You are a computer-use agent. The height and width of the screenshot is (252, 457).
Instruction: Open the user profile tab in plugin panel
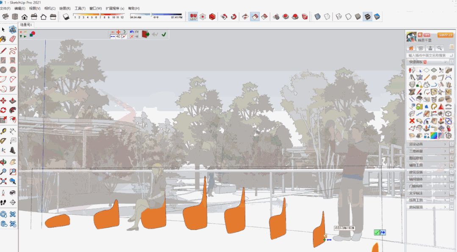(430, 48)
